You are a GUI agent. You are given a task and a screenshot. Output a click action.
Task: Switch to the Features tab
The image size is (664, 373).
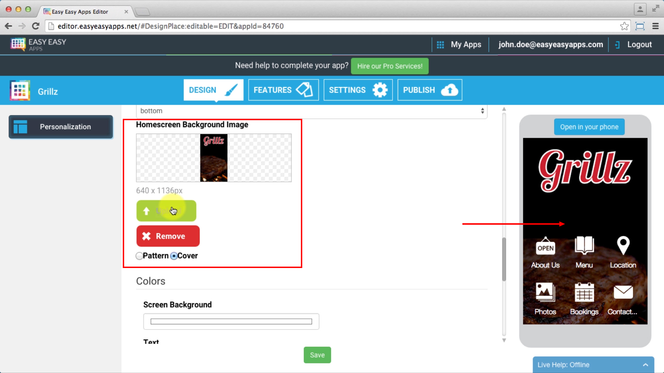click(x=283, y=90)
